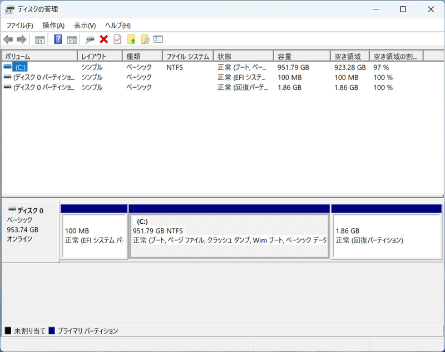Screen dimensions: 445x352
Task: Open the ファイル(F) menu
Action: 19,26
